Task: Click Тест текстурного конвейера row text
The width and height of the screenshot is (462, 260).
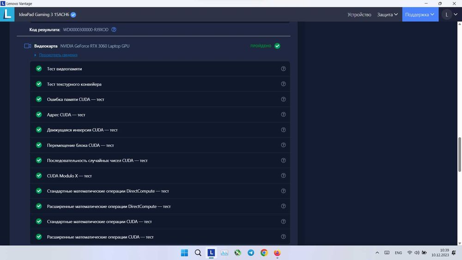Action: pyautogui.click(x=74, y=84)
